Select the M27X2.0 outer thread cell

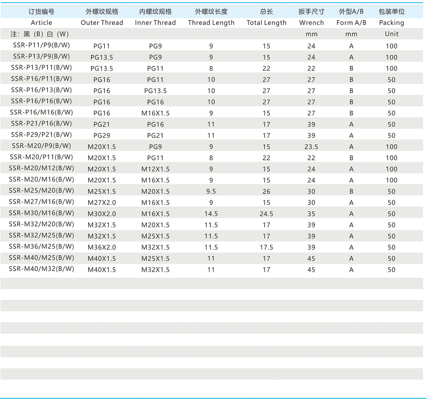pyautogui.click(x=102, y=203)
